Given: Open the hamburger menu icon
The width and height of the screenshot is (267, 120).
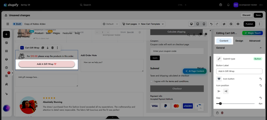Looking at the screenshot, I should click(8, 24).
